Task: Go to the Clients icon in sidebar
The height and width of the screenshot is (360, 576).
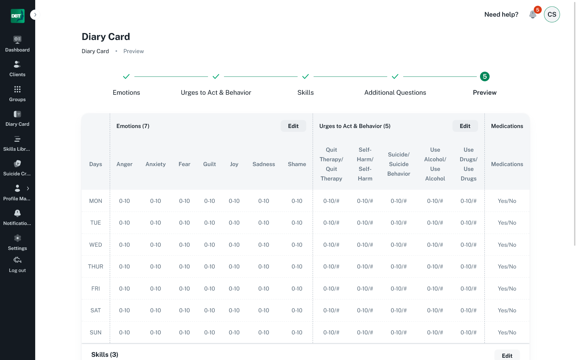Action: click(17, 65)
